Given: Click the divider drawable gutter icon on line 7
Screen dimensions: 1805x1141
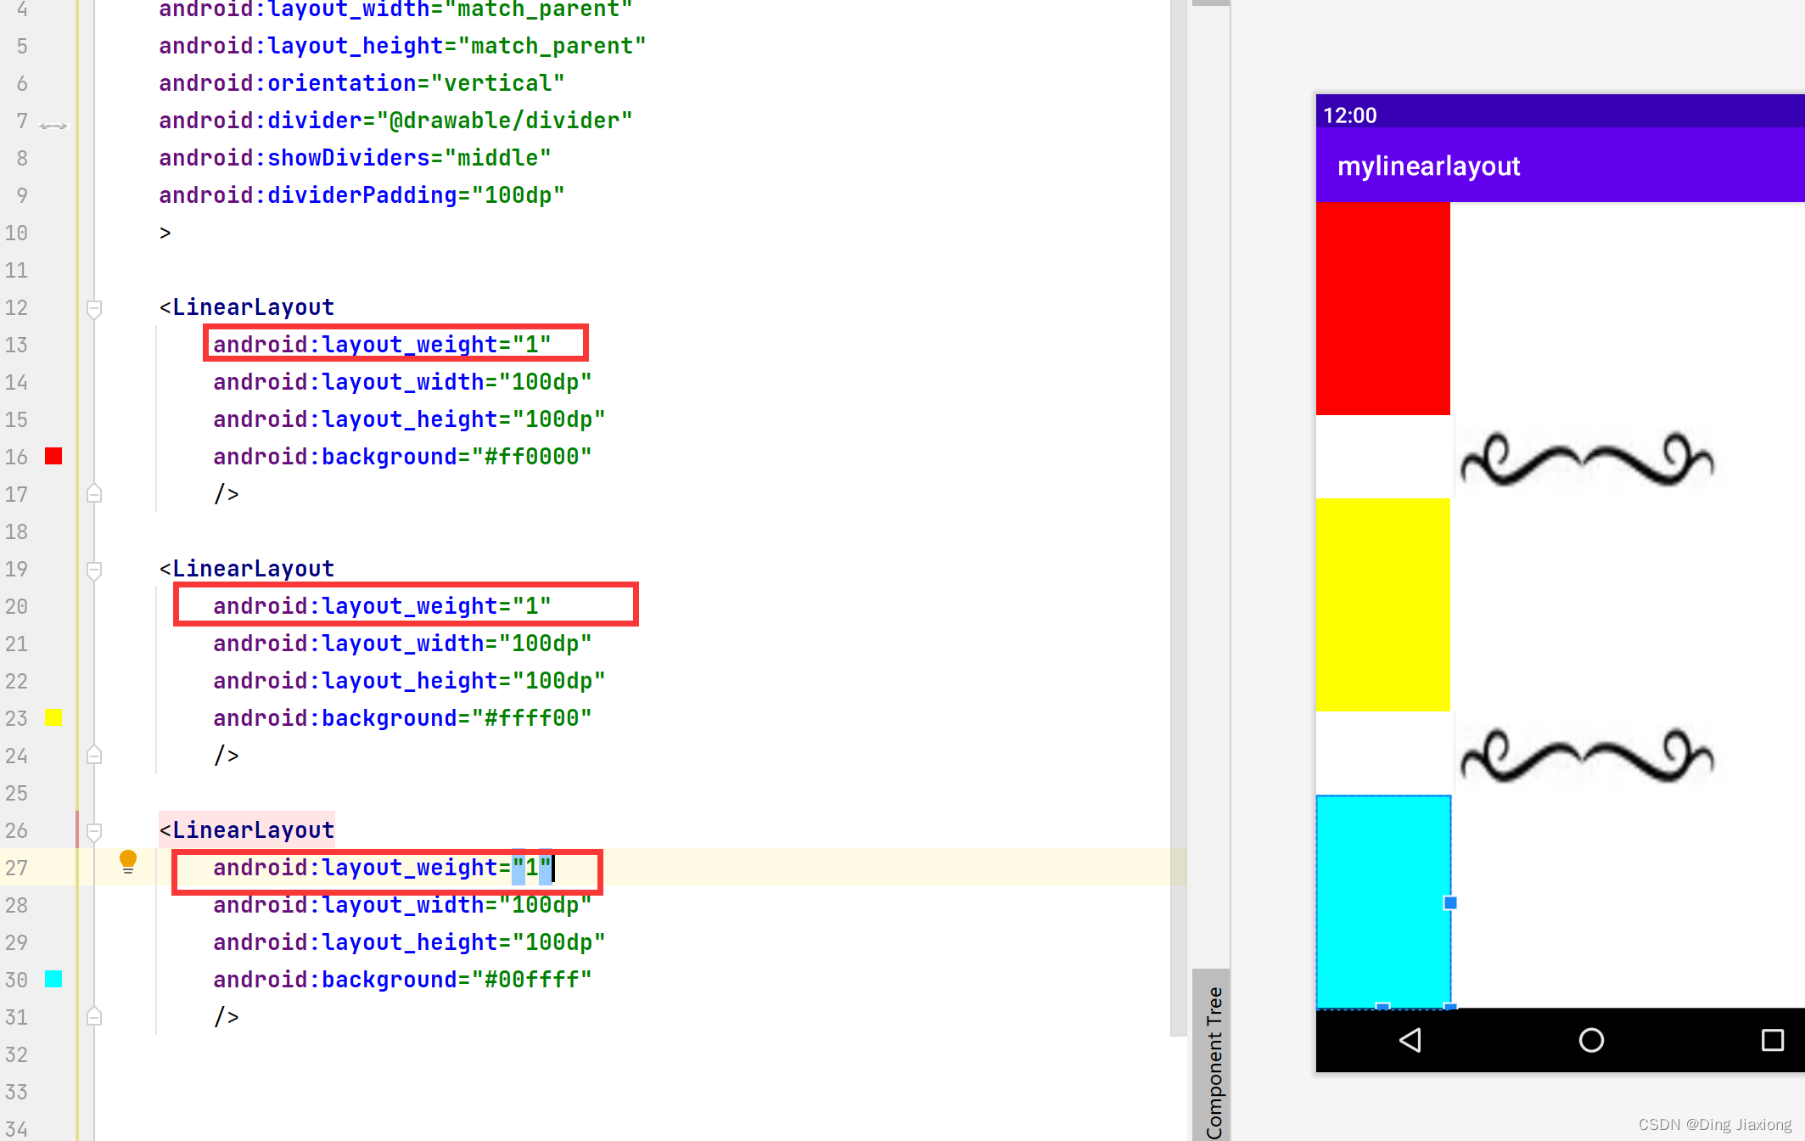Looking at the screenshot, I should [x=53, y=126].
